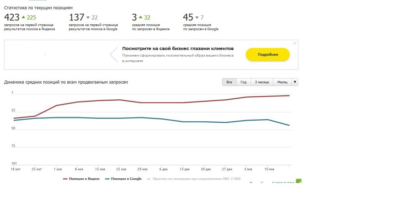Select the 'Все' period tab
This screenshot has height=222, width=396.
pos(229,82)
